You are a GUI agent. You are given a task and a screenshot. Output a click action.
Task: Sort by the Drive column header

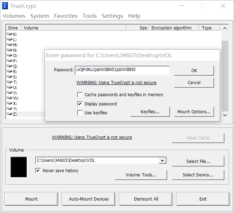coord(14,28)
